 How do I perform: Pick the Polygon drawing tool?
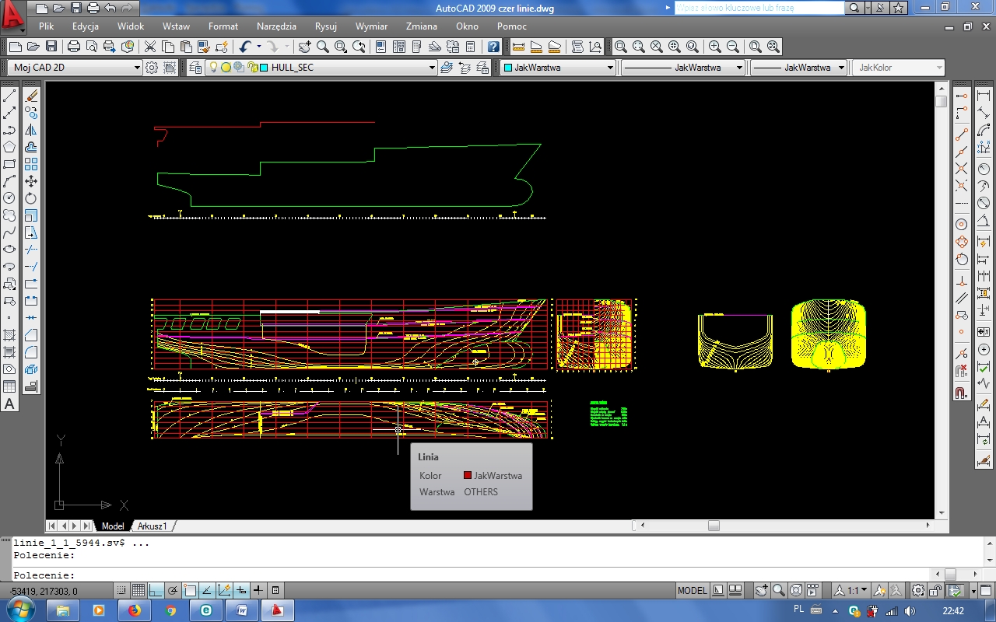coord(9,147)
